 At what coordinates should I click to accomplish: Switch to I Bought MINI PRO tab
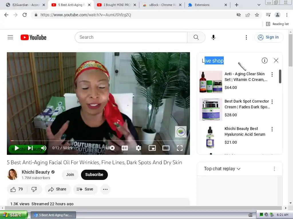[x=117, y=5]
